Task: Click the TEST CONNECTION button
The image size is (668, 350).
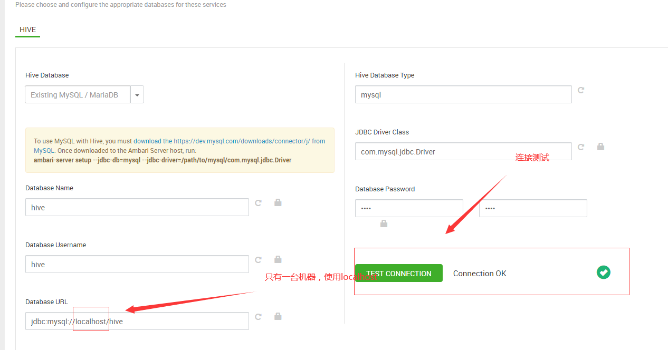Action: (x=399, y=273)
